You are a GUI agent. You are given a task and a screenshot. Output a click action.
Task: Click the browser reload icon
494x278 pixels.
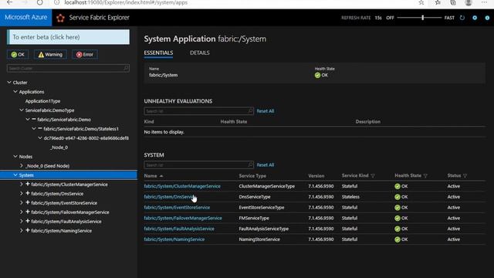pos(39,2)
